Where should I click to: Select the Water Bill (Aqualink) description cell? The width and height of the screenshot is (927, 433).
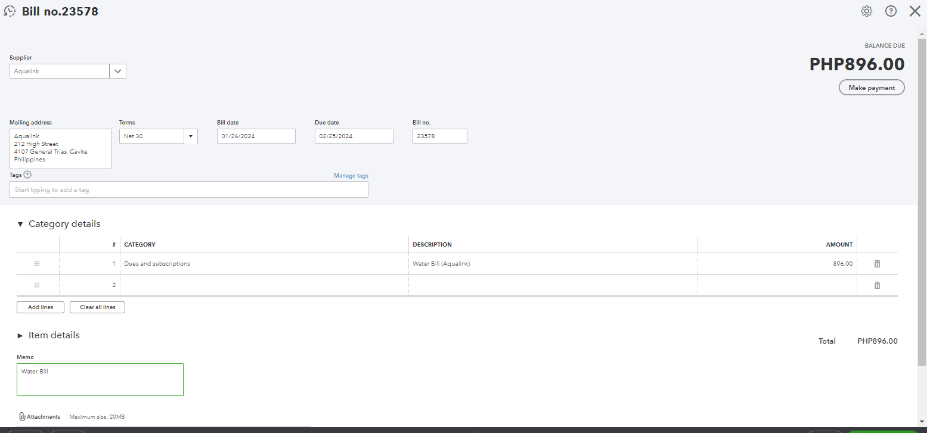click(x=553, y=263)
